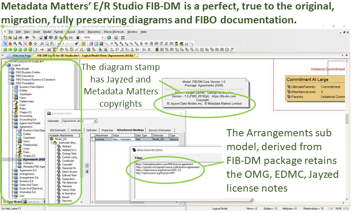Click the Save disk toolbar icon

point(15,38)
